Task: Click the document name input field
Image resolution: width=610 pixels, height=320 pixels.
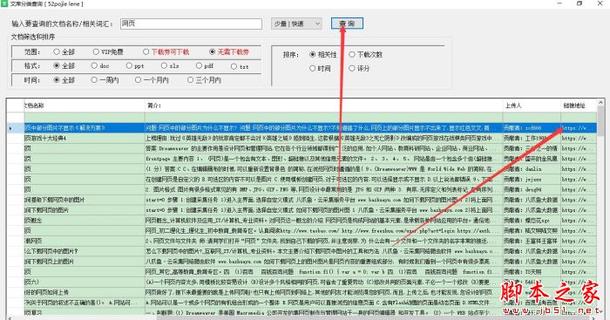Action: (191, 24)
